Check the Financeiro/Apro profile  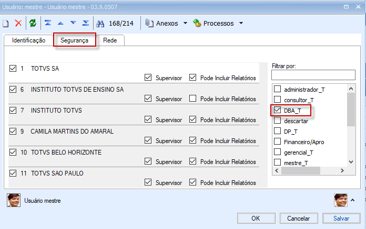pyautogui.click(x=277, y=141)
